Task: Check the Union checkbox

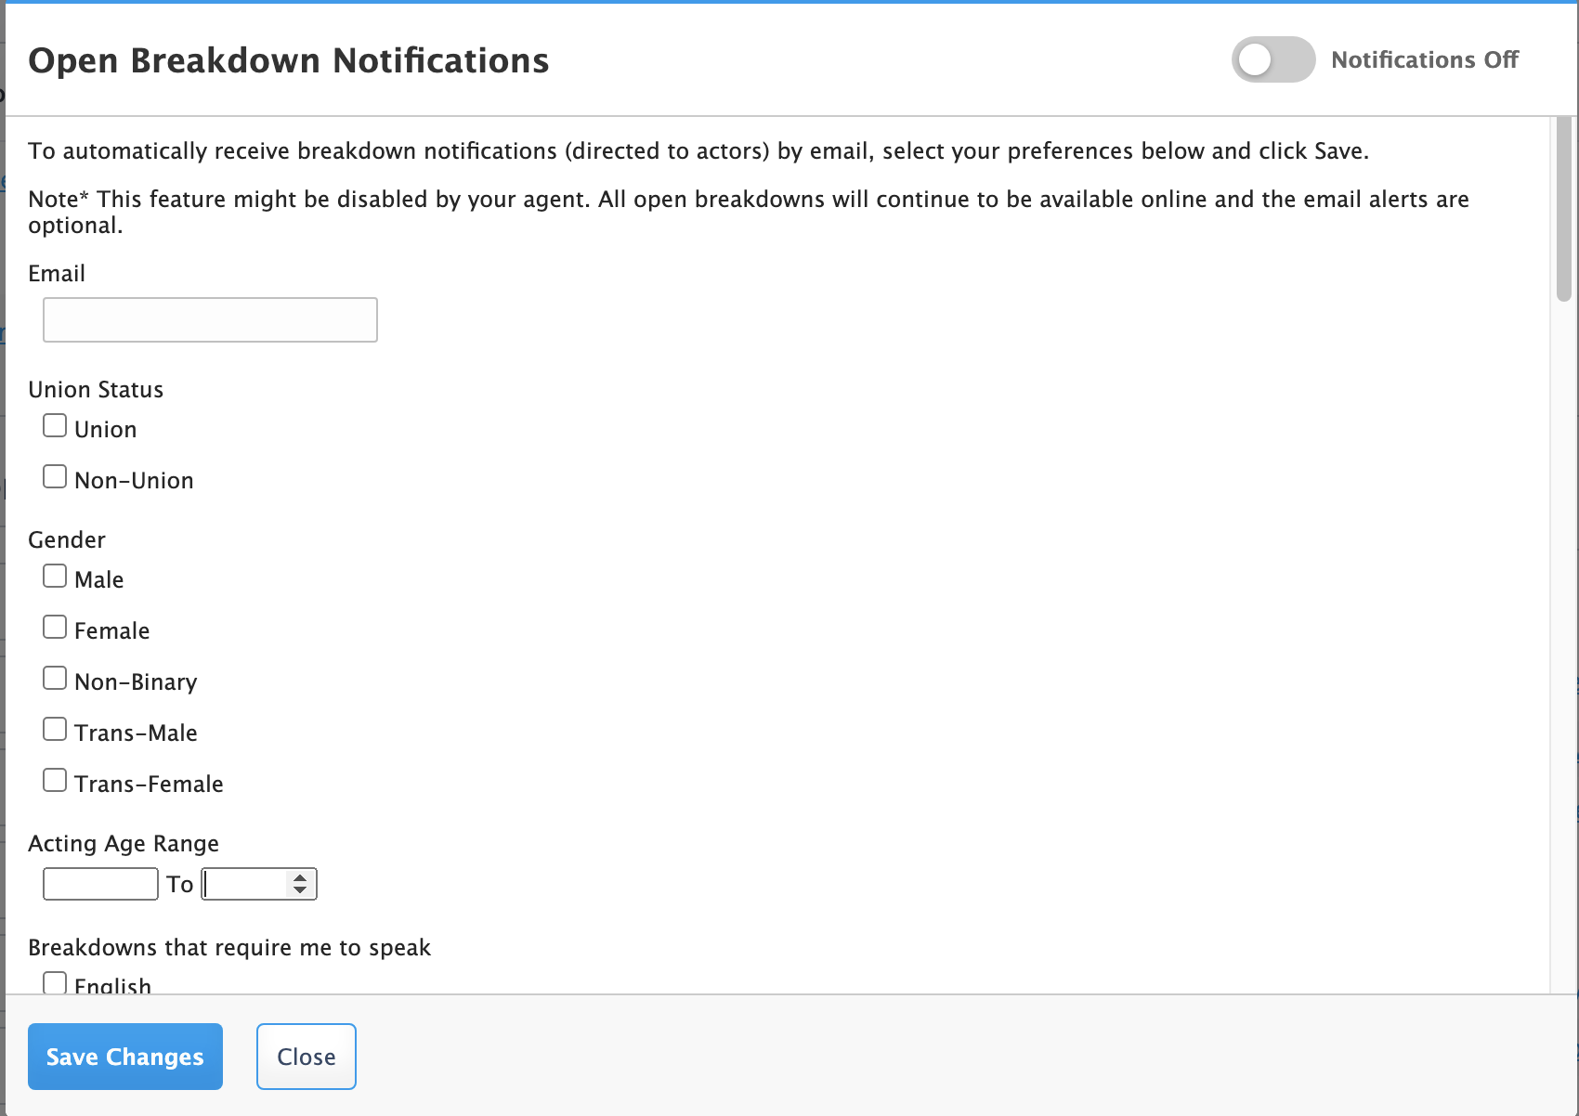Action: click(55, 426)
